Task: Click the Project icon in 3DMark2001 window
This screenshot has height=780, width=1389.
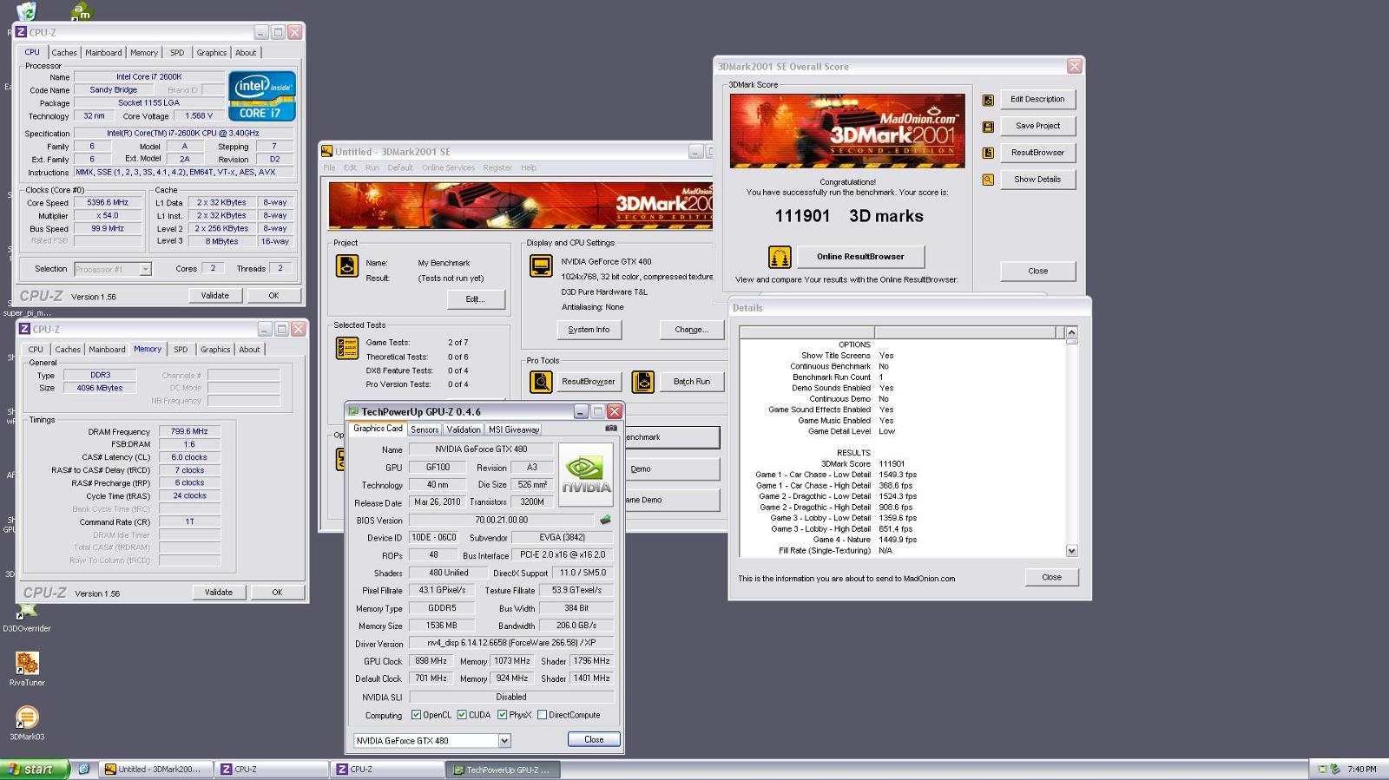Action: pos(347,265)
